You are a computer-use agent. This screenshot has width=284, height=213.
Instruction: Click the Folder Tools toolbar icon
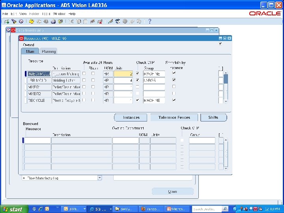(139, 22)
